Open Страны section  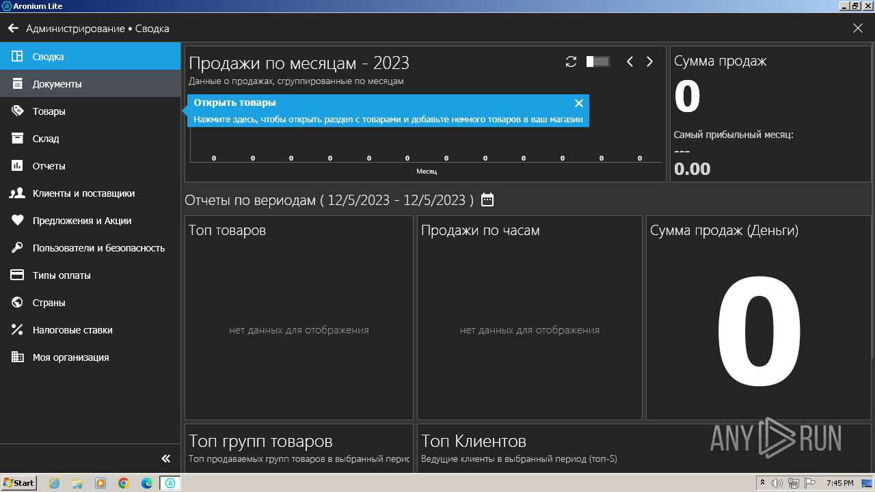pyautogui.click(x=90, y=303)
